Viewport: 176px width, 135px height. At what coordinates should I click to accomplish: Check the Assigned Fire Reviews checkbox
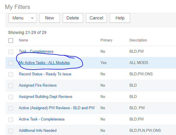tap(11, 85)
